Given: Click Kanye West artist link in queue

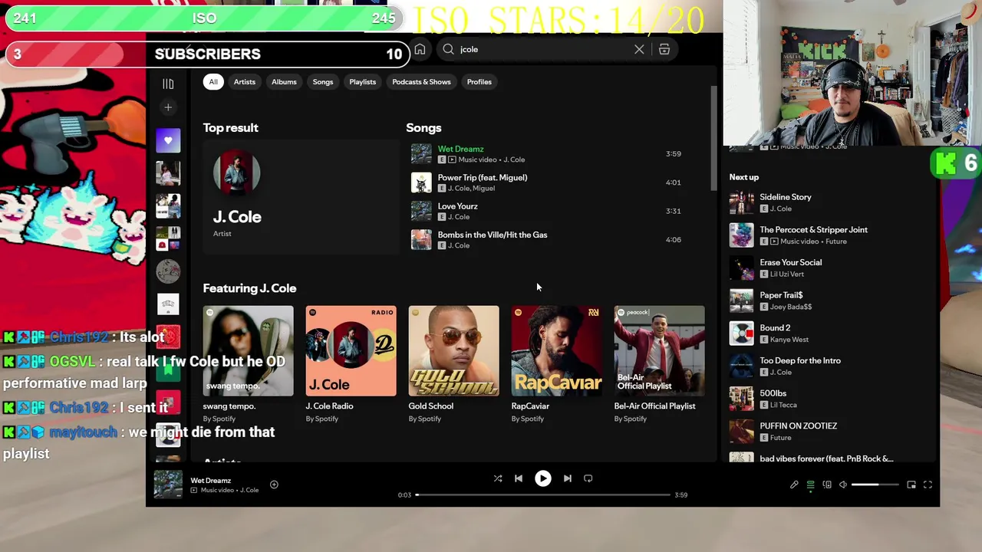Looking at the screenshot, I should [789, 340].
